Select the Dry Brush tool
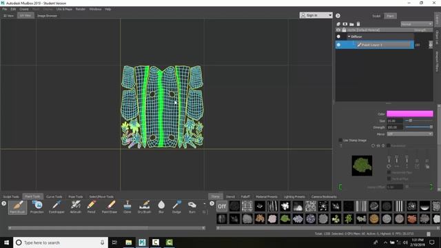This screenshot has width=441, height=248. (144, 207)
